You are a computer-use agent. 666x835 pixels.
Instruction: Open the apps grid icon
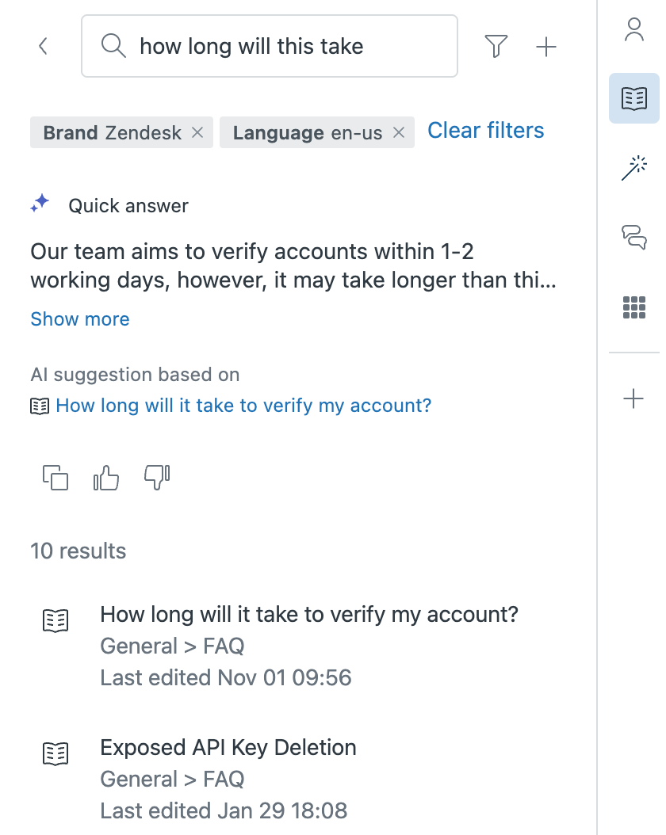[634, 307]
